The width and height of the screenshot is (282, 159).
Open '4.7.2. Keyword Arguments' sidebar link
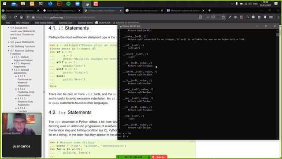22,65
